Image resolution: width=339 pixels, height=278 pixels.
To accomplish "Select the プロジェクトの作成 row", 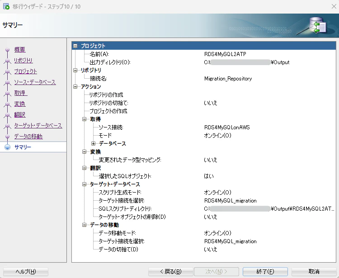I will (204, 111).
